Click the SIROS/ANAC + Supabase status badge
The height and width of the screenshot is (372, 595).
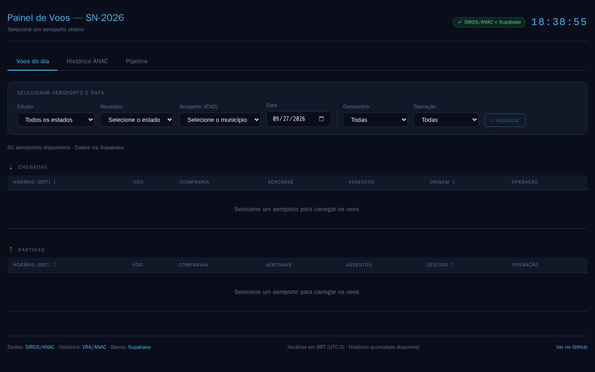[x=489, y=22]
